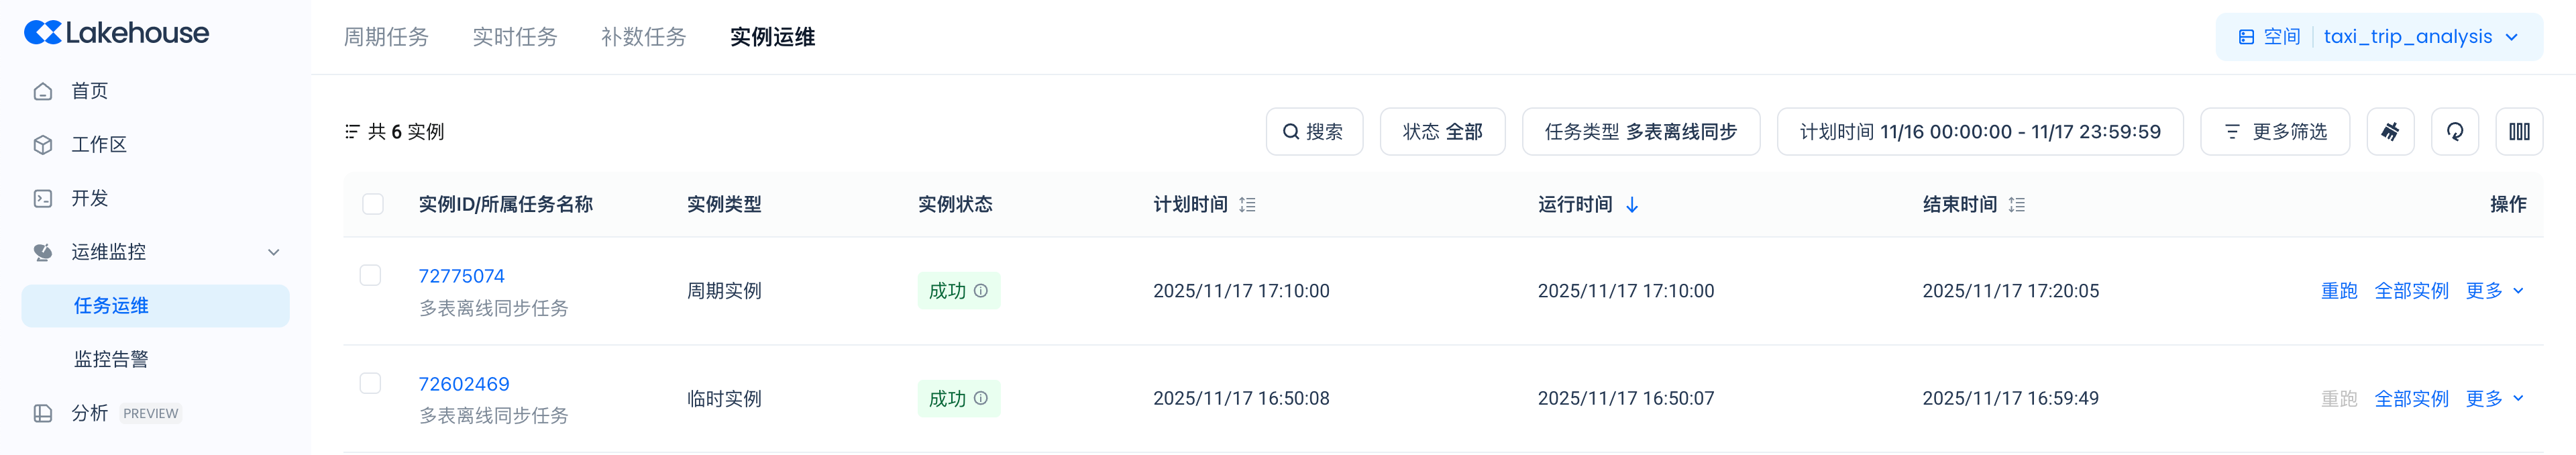Open the 补数任务 tab

coord(643,37)
